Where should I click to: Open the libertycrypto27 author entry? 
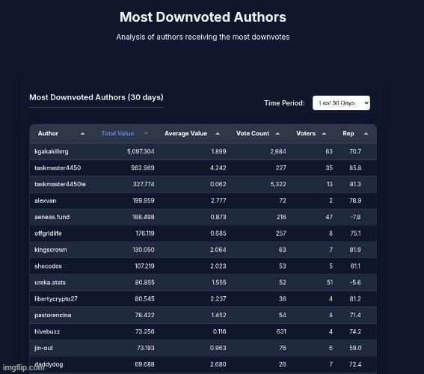pyautogui.click(x=56, y=298)
